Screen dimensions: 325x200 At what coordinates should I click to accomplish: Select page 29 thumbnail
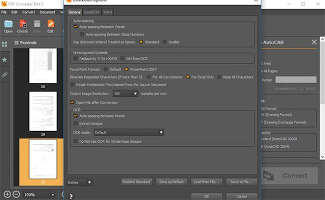(43, 111)
